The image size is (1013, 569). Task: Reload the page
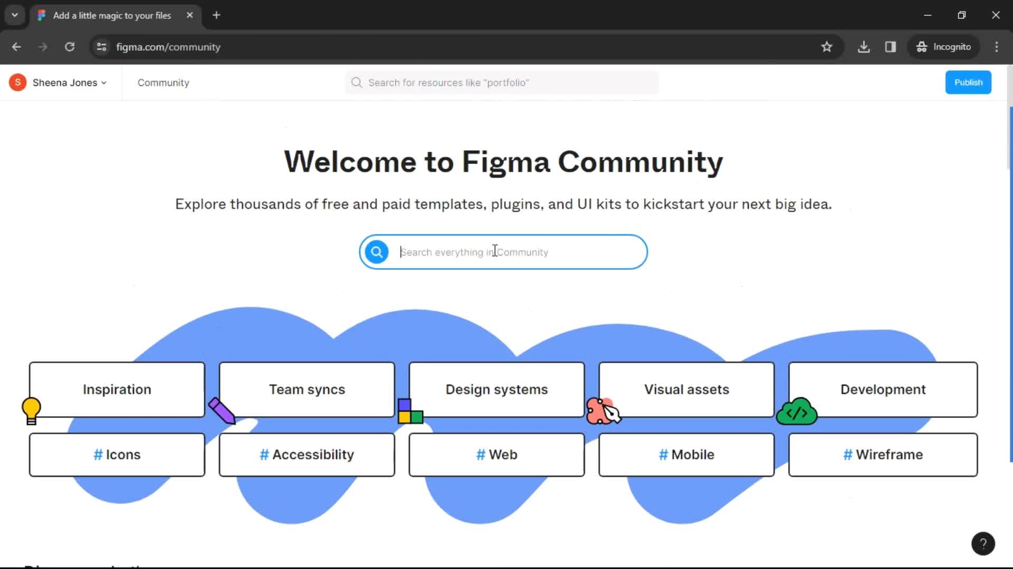pos(70,47)
